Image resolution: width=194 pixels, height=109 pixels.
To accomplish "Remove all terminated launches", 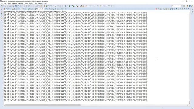I will click(x=161, y=9).
